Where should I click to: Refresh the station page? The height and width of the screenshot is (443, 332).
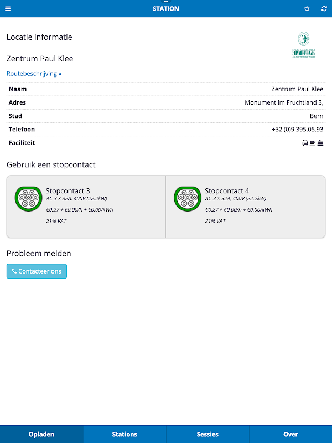[324, 9]
